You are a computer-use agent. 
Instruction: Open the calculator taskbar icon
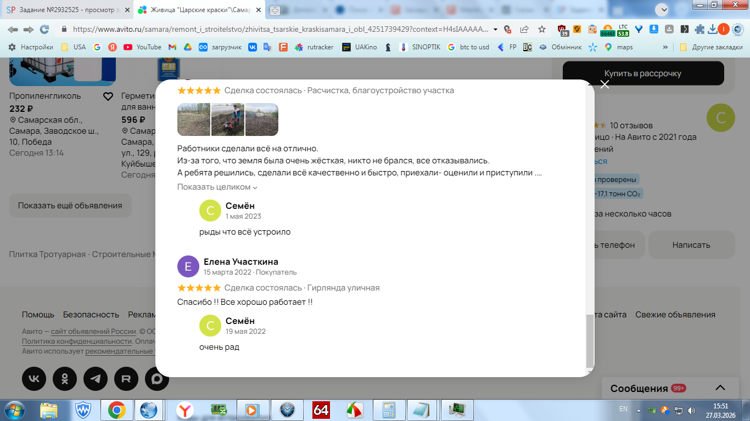(x=389, y=409)
